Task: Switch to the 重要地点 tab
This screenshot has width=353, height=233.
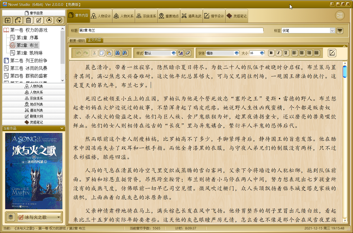Action: 168,16
